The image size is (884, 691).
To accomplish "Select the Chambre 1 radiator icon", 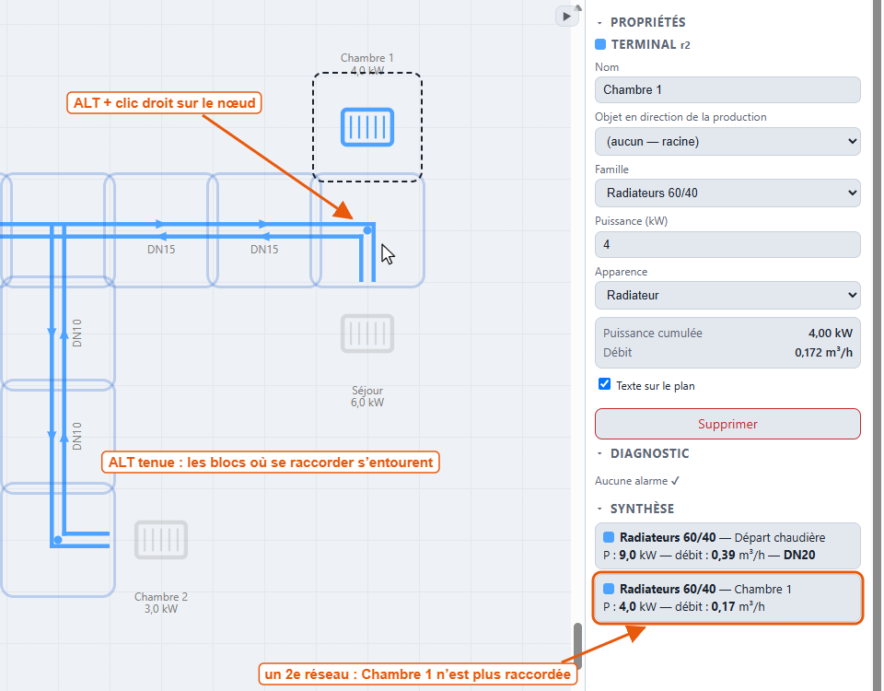I will (367, 127).
